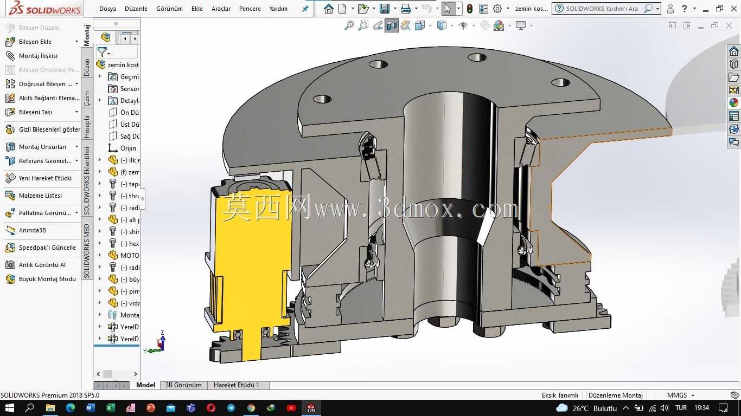Create a new document with the New icon
This screenshot has width=741, height=416.
point(342,9)
